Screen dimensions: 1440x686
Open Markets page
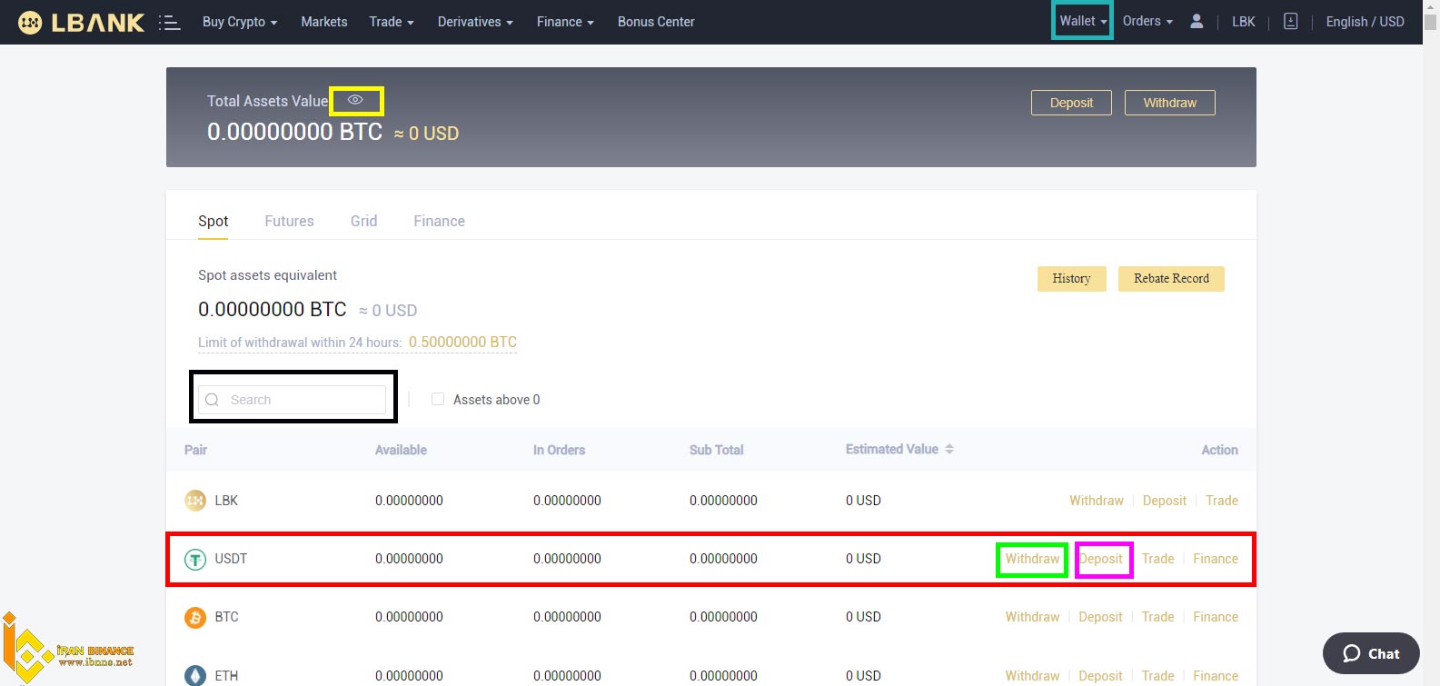tap(324, 22)
